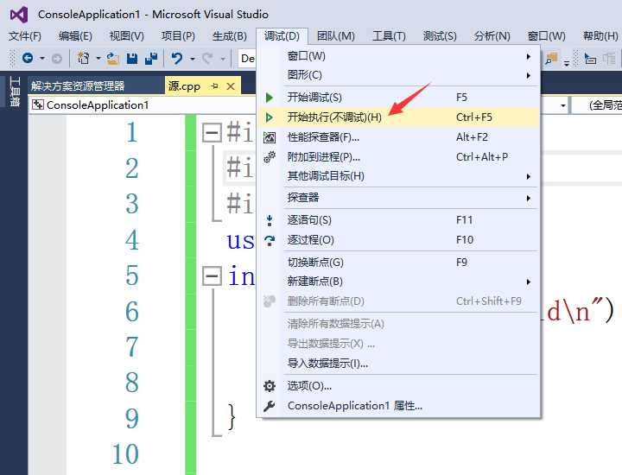This screenshot has height=475, width=622.
Task: Choose 开始调试(S) menu item
Action: coord(399,97)
